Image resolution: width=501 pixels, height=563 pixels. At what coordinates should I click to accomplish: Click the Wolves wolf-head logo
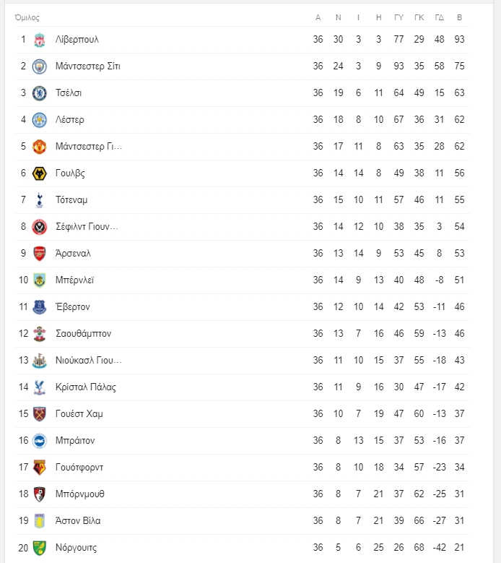(x=40, y=173)
